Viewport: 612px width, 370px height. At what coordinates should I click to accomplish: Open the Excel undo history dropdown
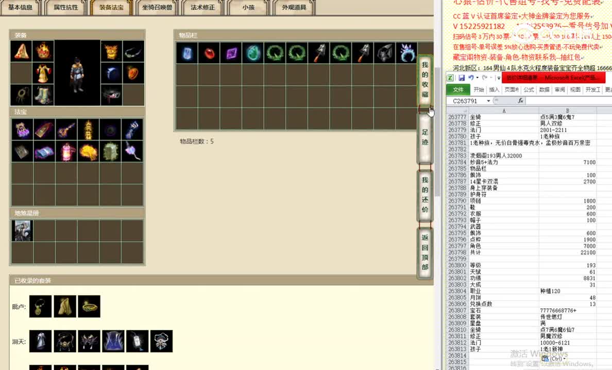477,78
